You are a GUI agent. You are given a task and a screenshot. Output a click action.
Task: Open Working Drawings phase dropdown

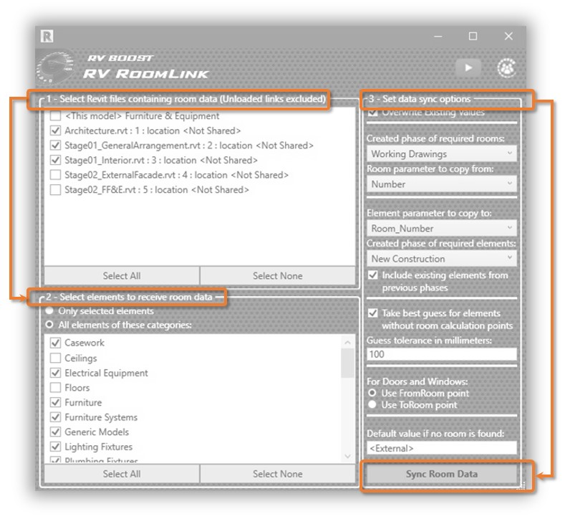442,154
